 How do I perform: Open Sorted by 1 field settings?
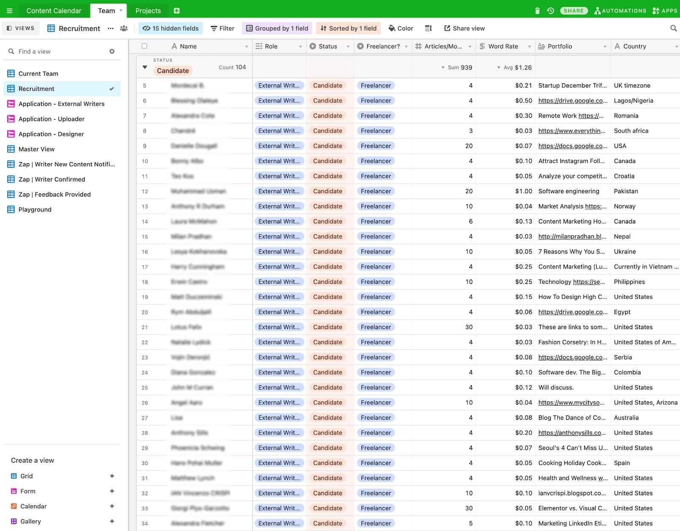pos(348,28)
